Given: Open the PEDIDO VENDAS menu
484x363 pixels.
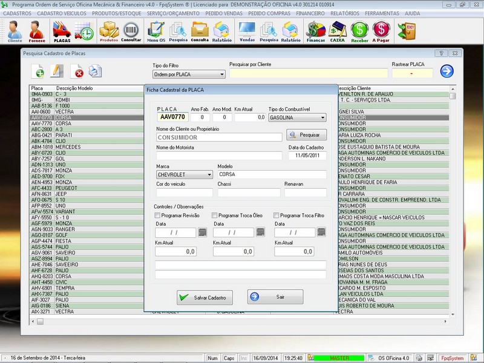Looking at the screenshot, I should 224,13.
